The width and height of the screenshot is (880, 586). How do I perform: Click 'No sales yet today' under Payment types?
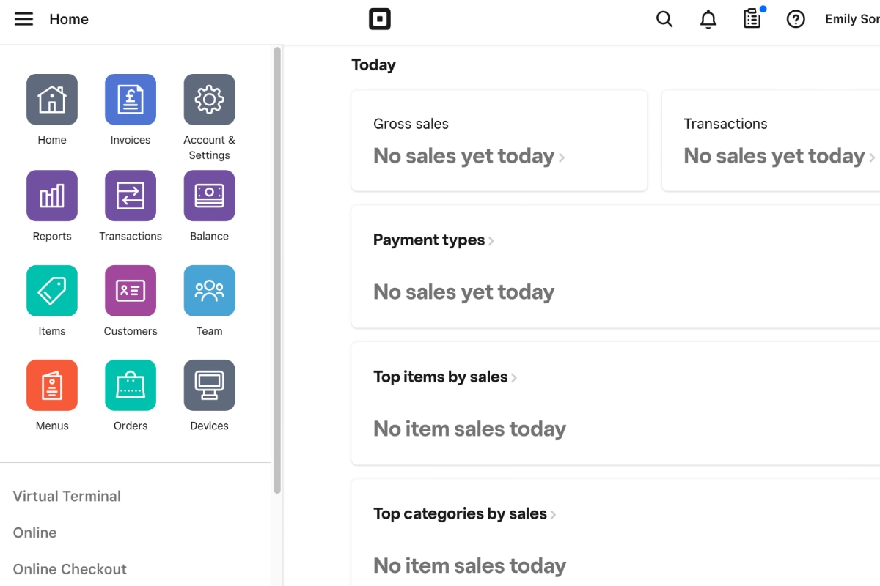(463, 292)
